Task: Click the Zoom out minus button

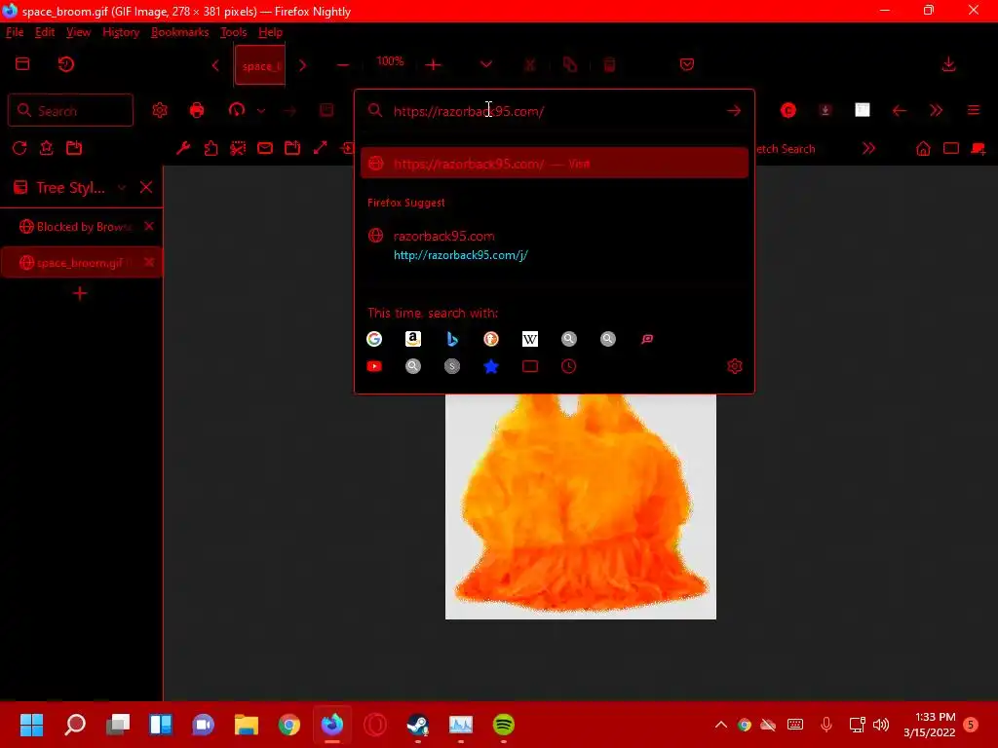Action: point(342,64)
